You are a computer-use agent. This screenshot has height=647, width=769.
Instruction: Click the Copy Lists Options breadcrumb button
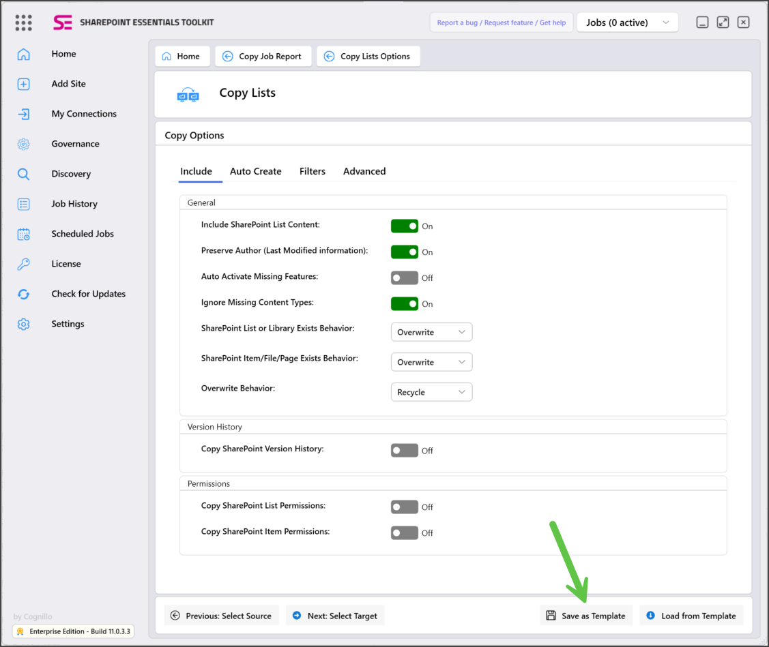[368, 57]
